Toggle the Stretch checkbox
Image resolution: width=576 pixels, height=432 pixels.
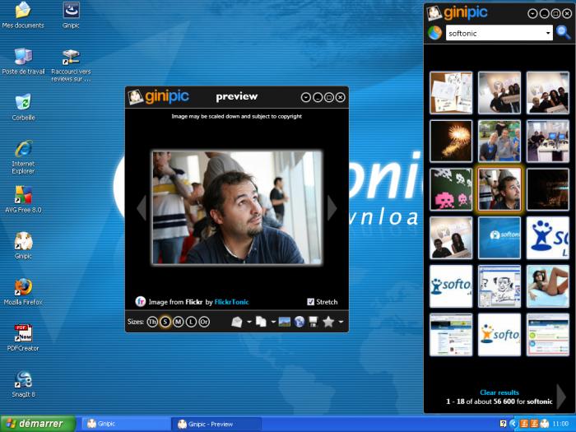click(x=310, y=302)
